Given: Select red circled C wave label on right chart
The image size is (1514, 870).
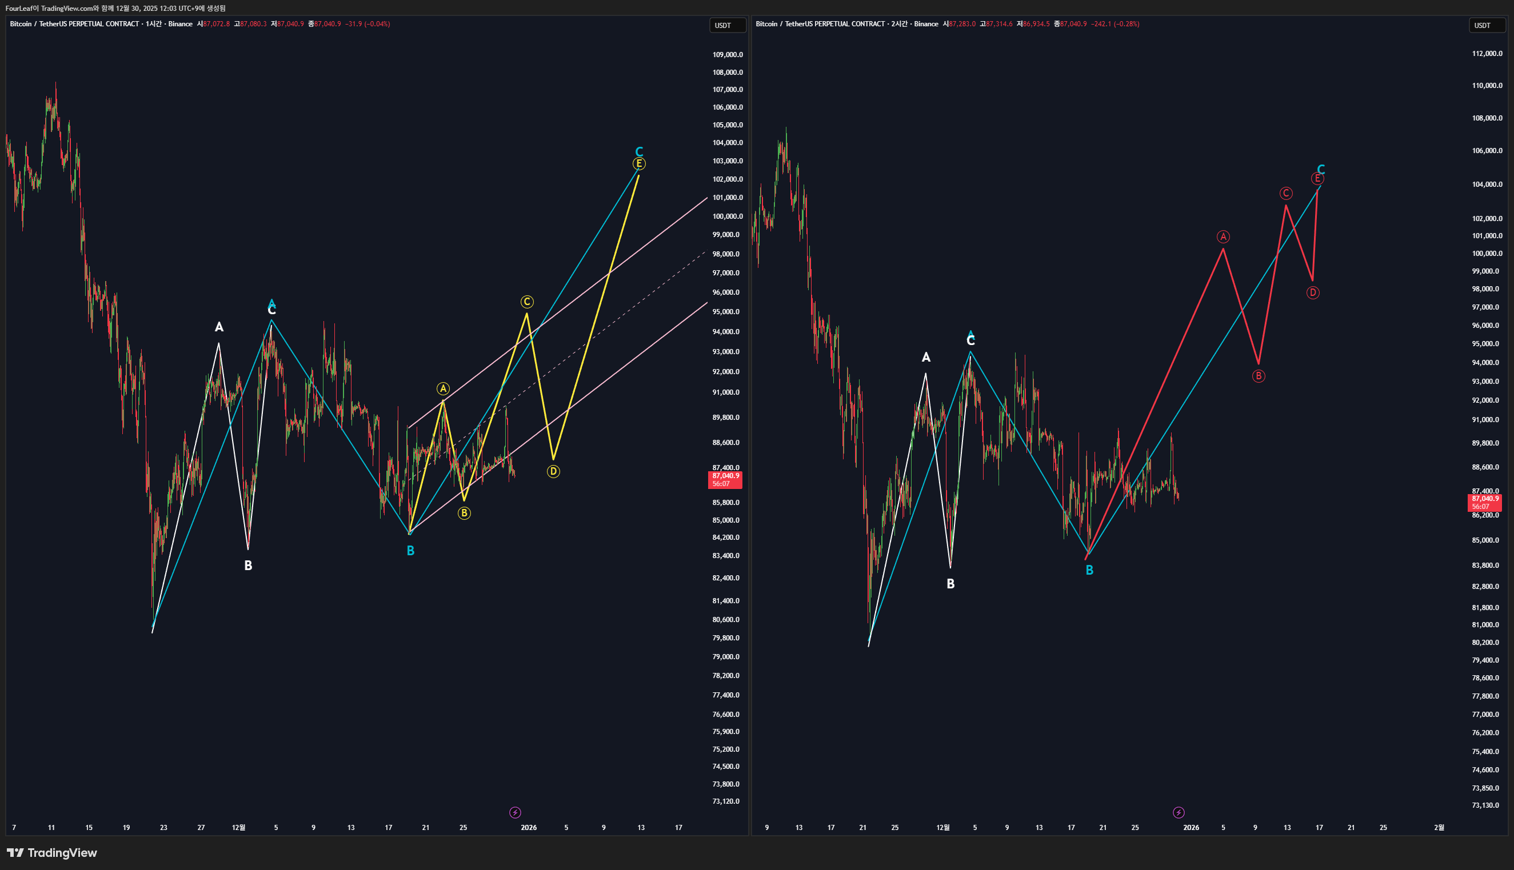Looking at the screenshot, I should pyautogui.click(x=1286, y=193).
